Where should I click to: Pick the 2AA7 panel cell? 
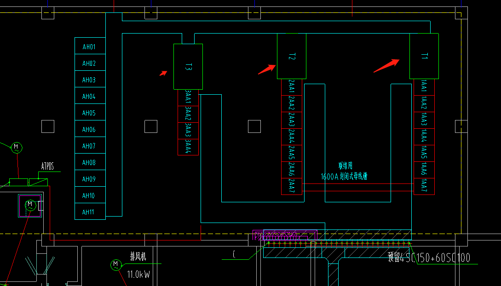click(x=292, y=186)
